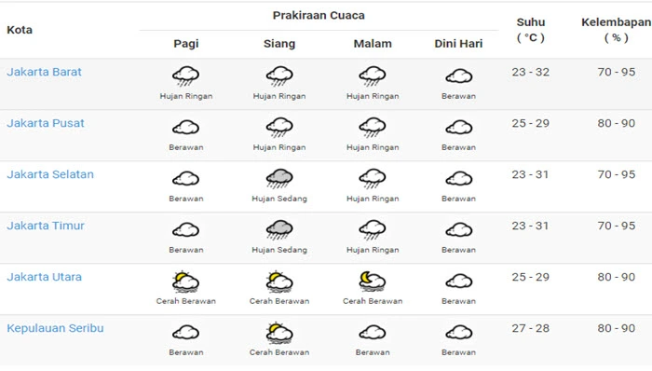
Task: Click Kepulauan Seribu Siang Cerah Berawan icon
Action: (279, 333)
